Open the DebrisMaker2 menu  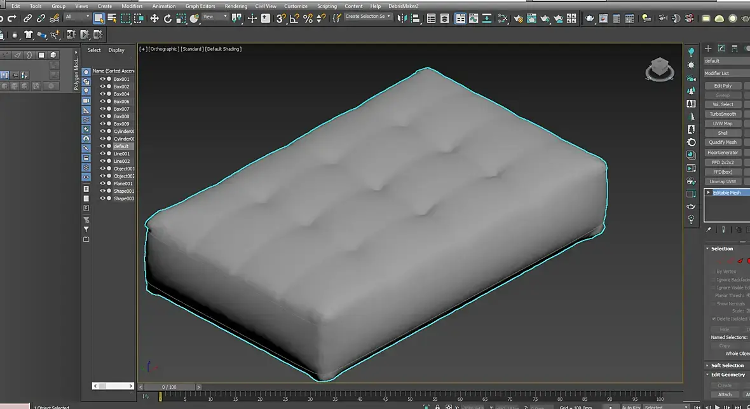click(x=403, y=6)
